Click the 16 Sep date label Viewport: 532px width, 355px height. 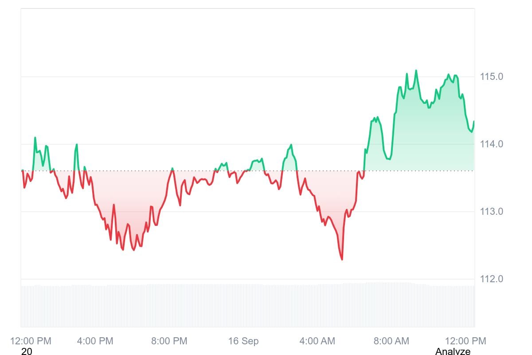[243, 341]
